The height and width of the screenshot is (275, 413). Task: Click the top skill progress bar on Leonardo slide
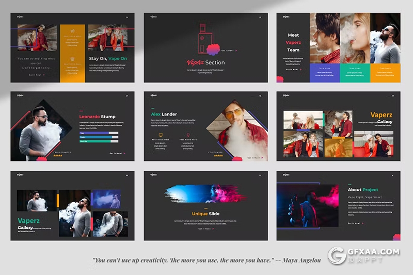pyautogui.click(x=99, y=133)
